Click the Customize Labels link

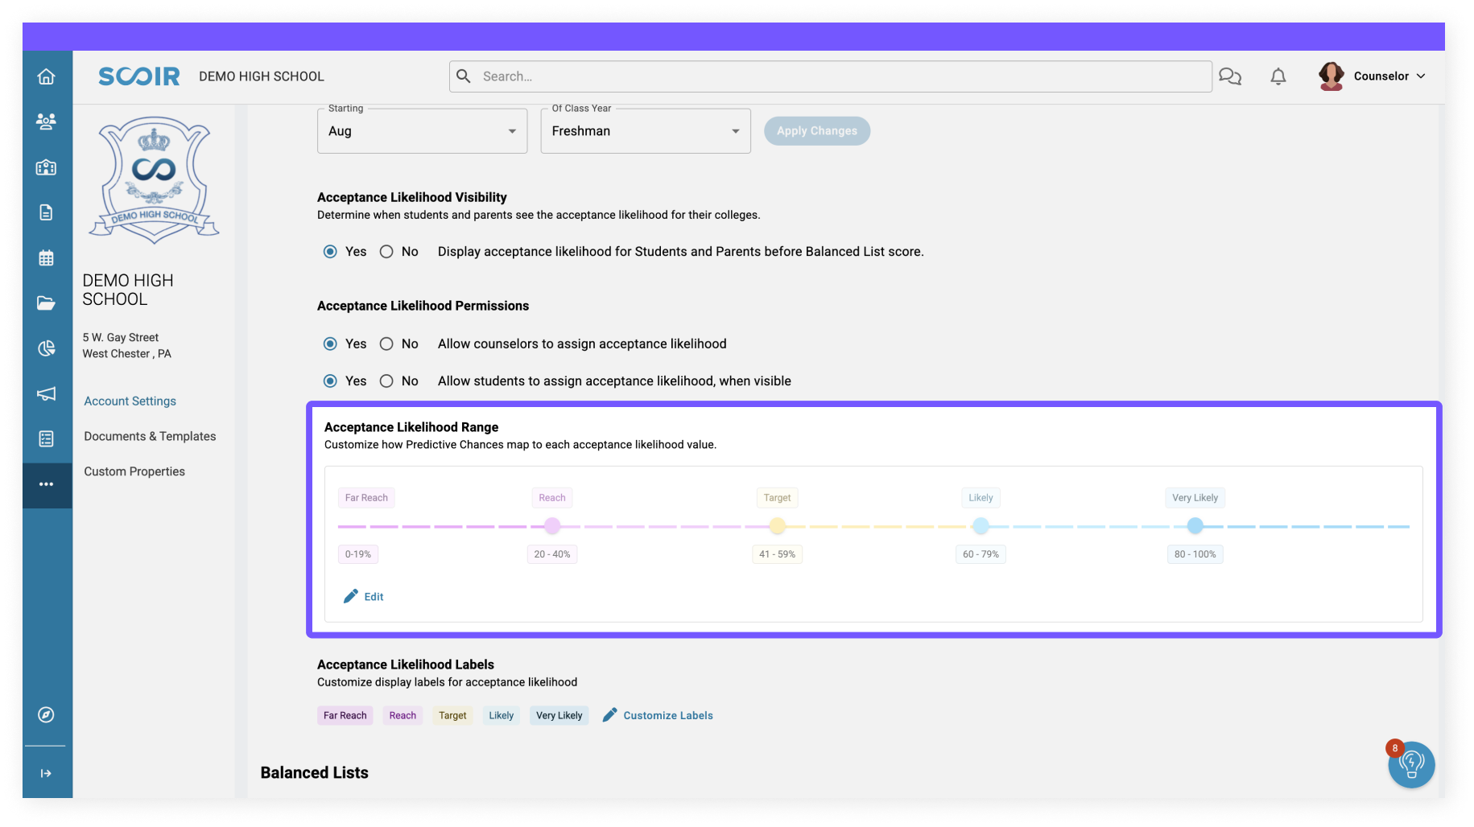pyautogui.click(x=668, y=715)
